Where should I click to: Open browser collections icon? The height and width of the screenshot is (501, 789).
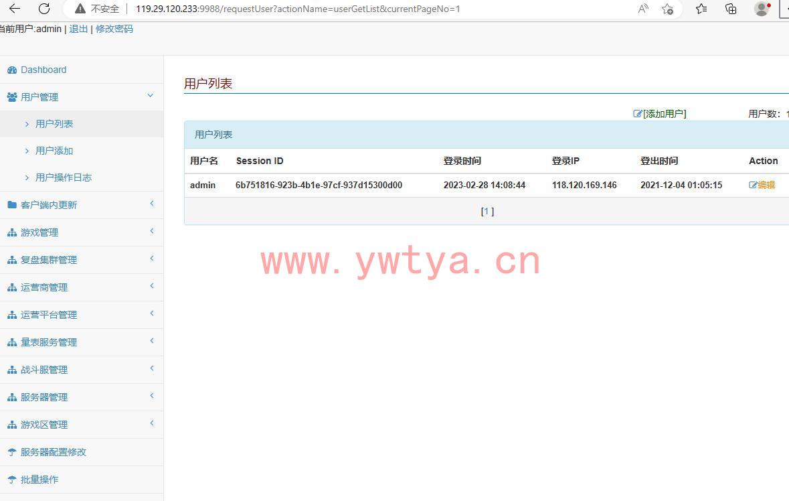pos(731,9)
